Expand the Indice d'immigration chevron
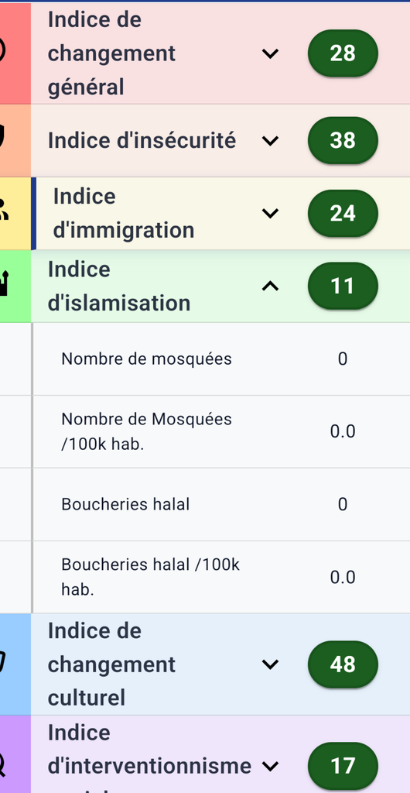 pyautogui.click(x=270, y=214)
